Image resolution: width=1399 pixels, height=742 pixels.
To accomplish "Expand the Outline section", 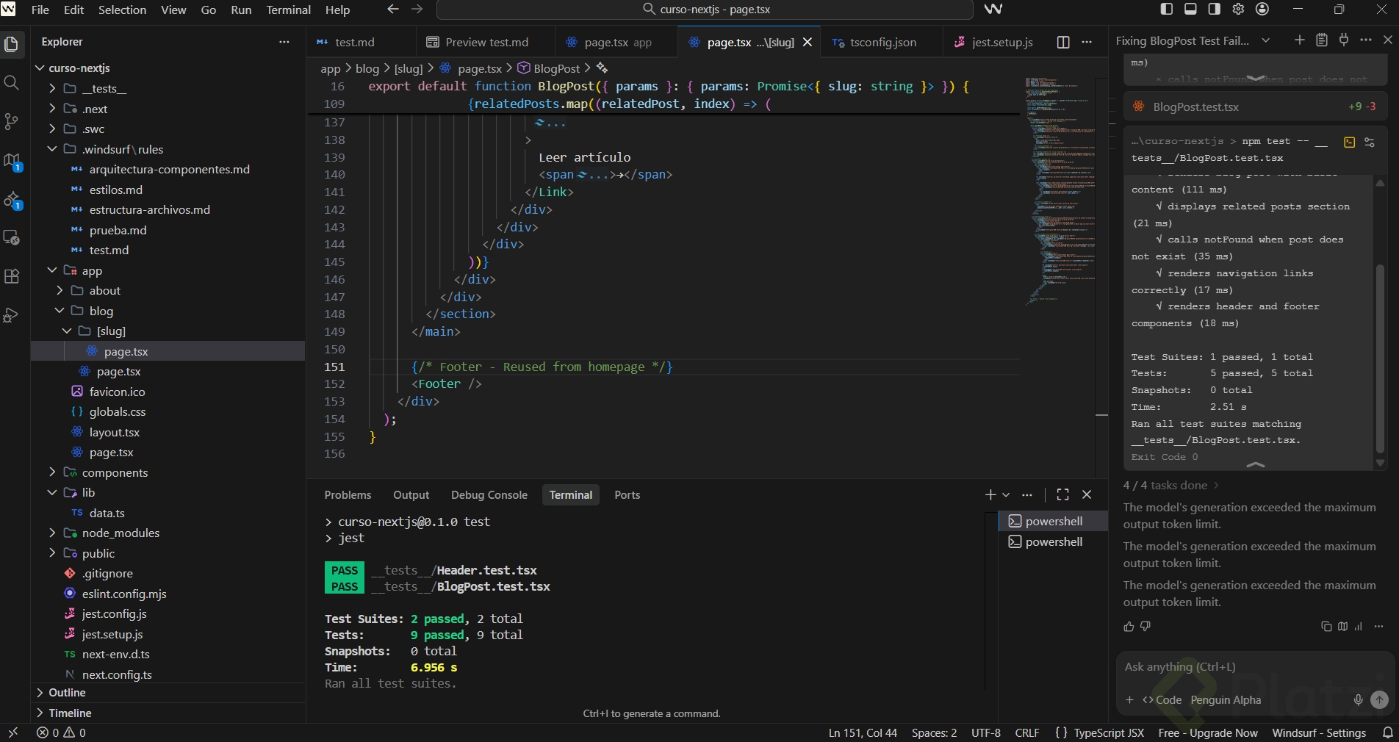I will click(168, 693).
